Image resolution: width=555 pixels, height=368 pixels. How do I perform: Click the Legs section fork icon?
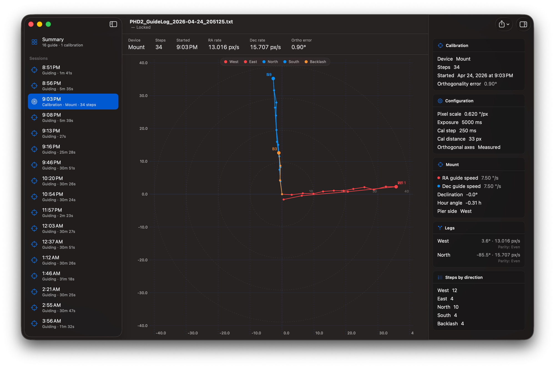tap(440, 228)
